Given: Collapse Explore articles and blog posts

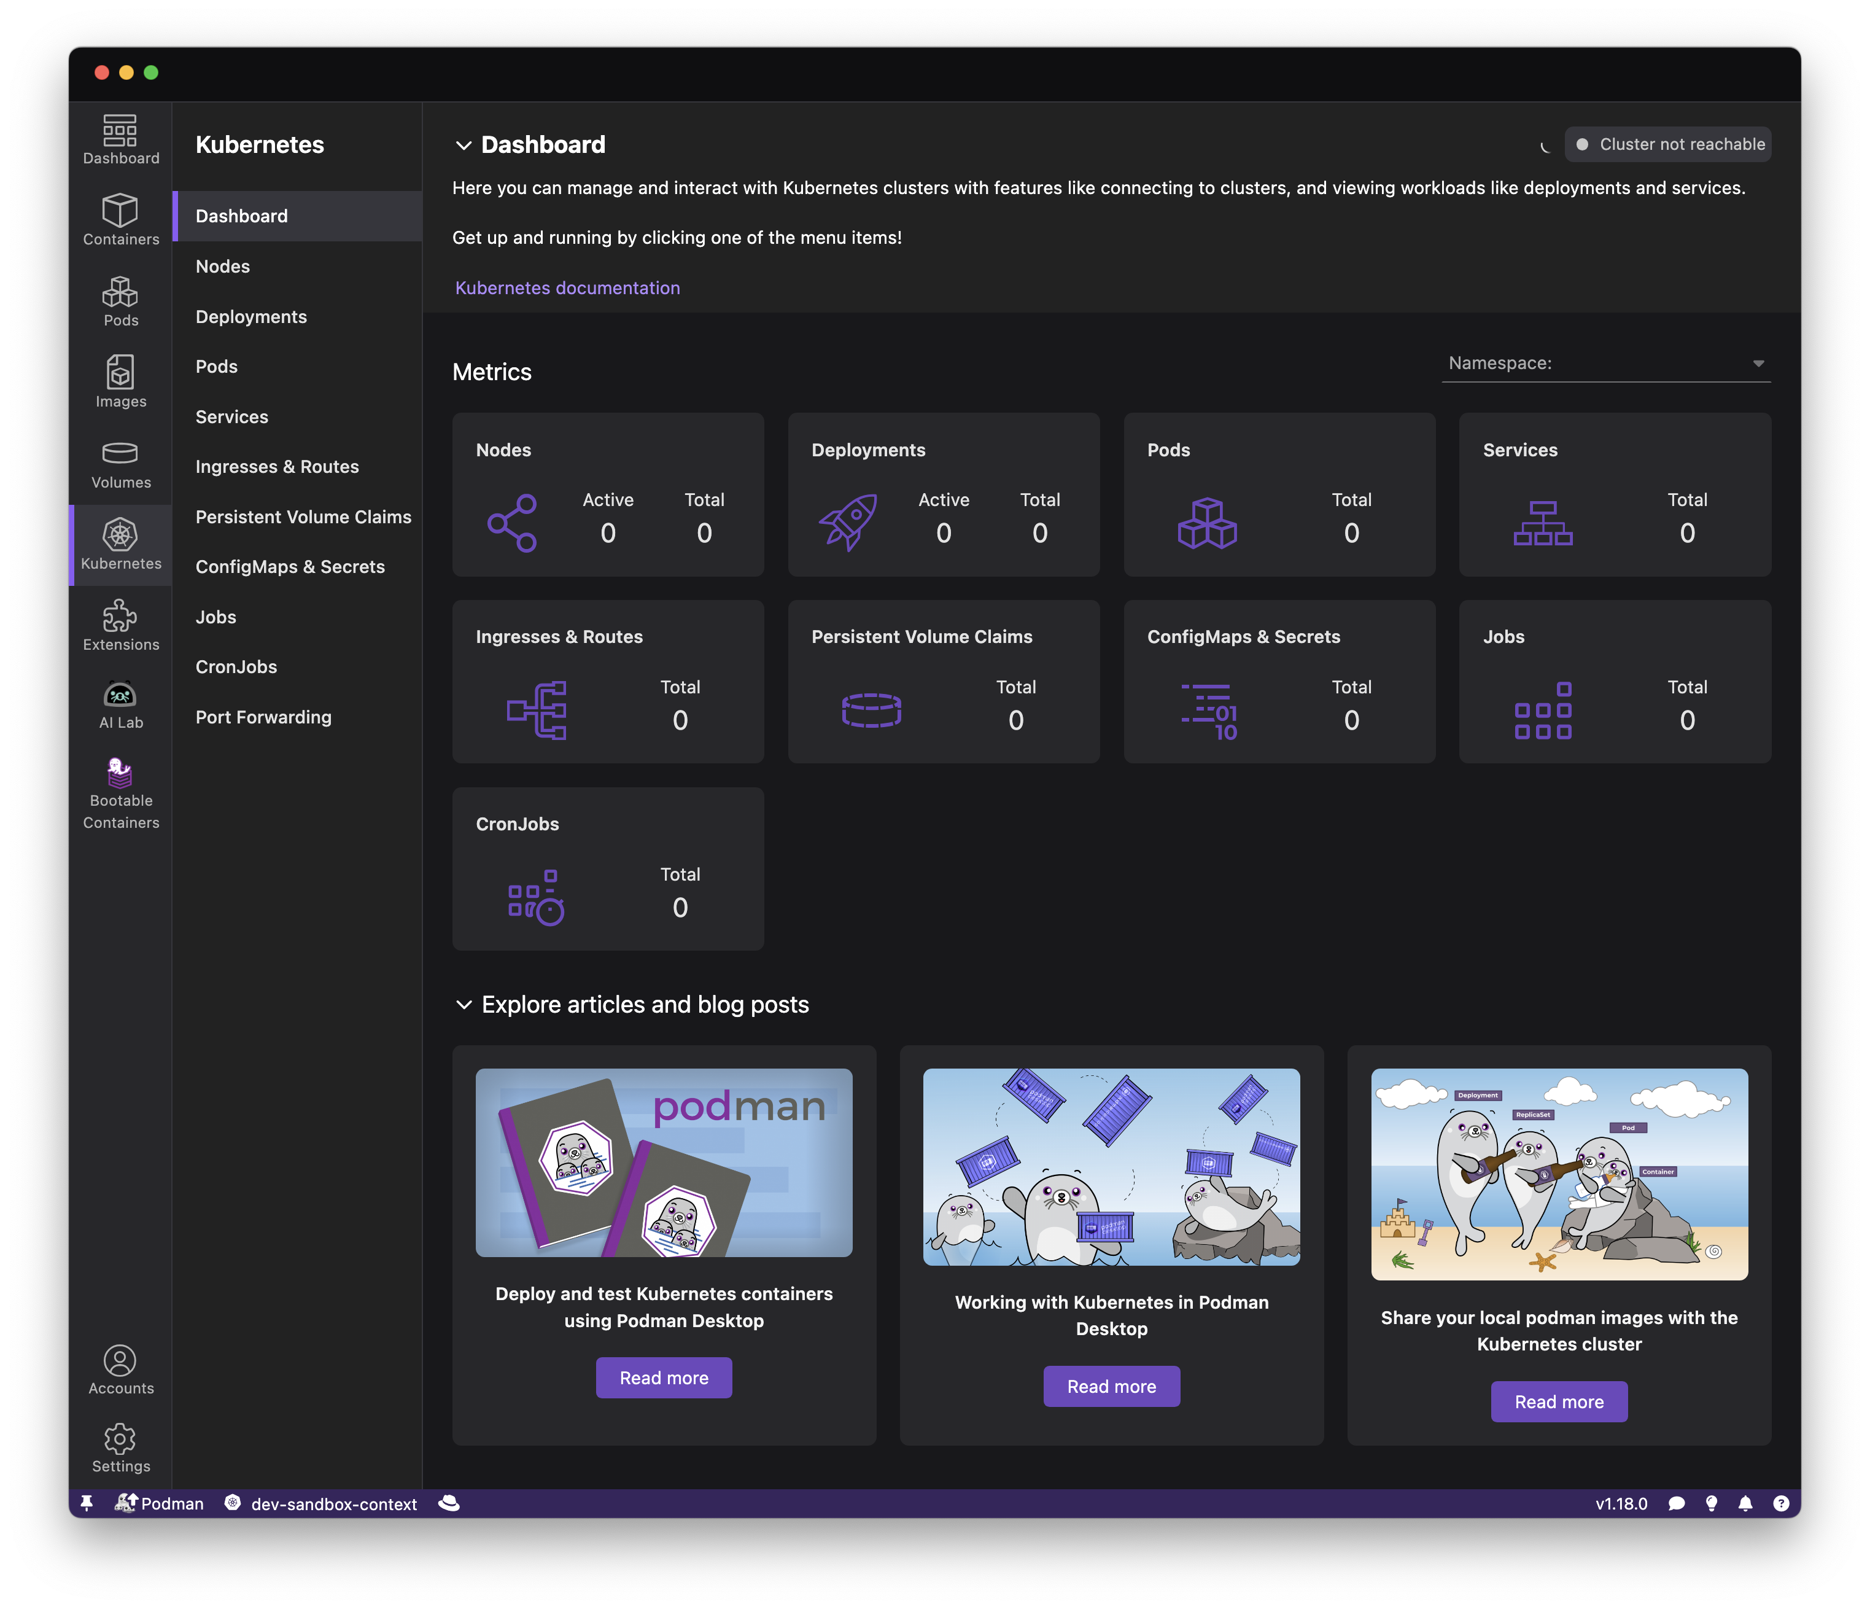Looking at the screenshot, I should (x=464, y=1005).
